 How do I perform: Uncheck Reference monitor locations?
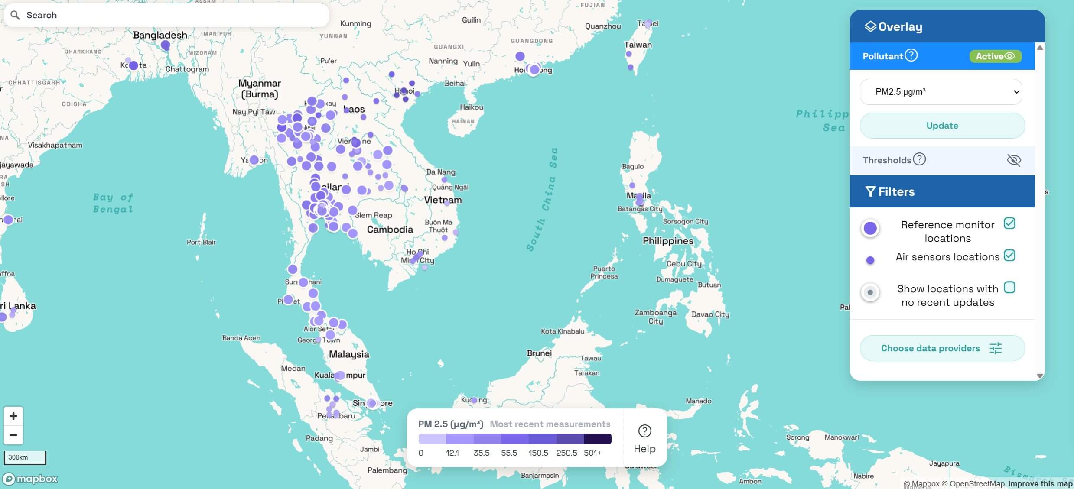point(1010,223)
